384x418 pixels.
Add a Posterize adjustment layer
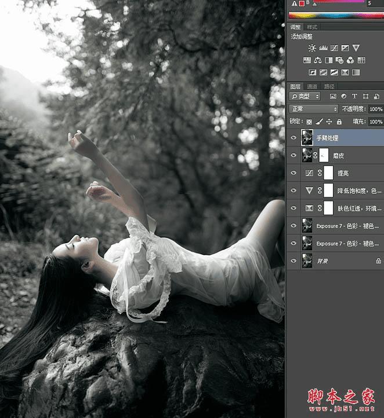click(323, 72)
